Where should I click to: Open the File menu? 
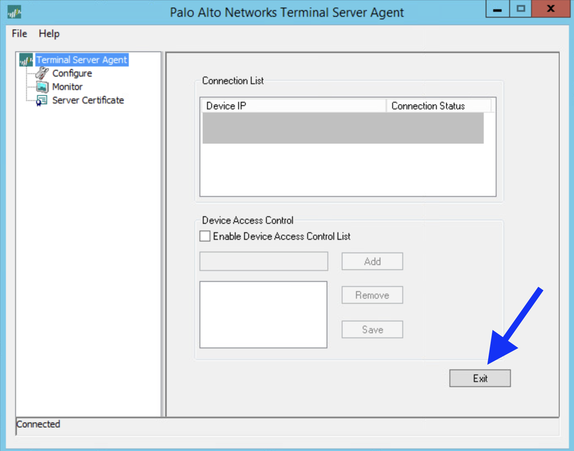(x=19, y=34)
